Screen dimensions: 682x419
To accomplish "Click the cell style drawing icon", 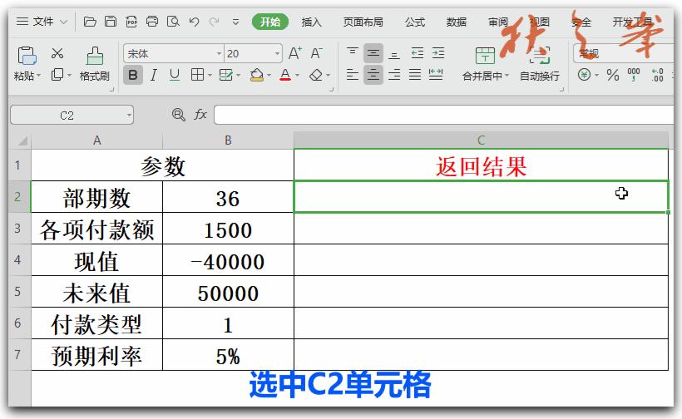I will click(x=225, y=75).
